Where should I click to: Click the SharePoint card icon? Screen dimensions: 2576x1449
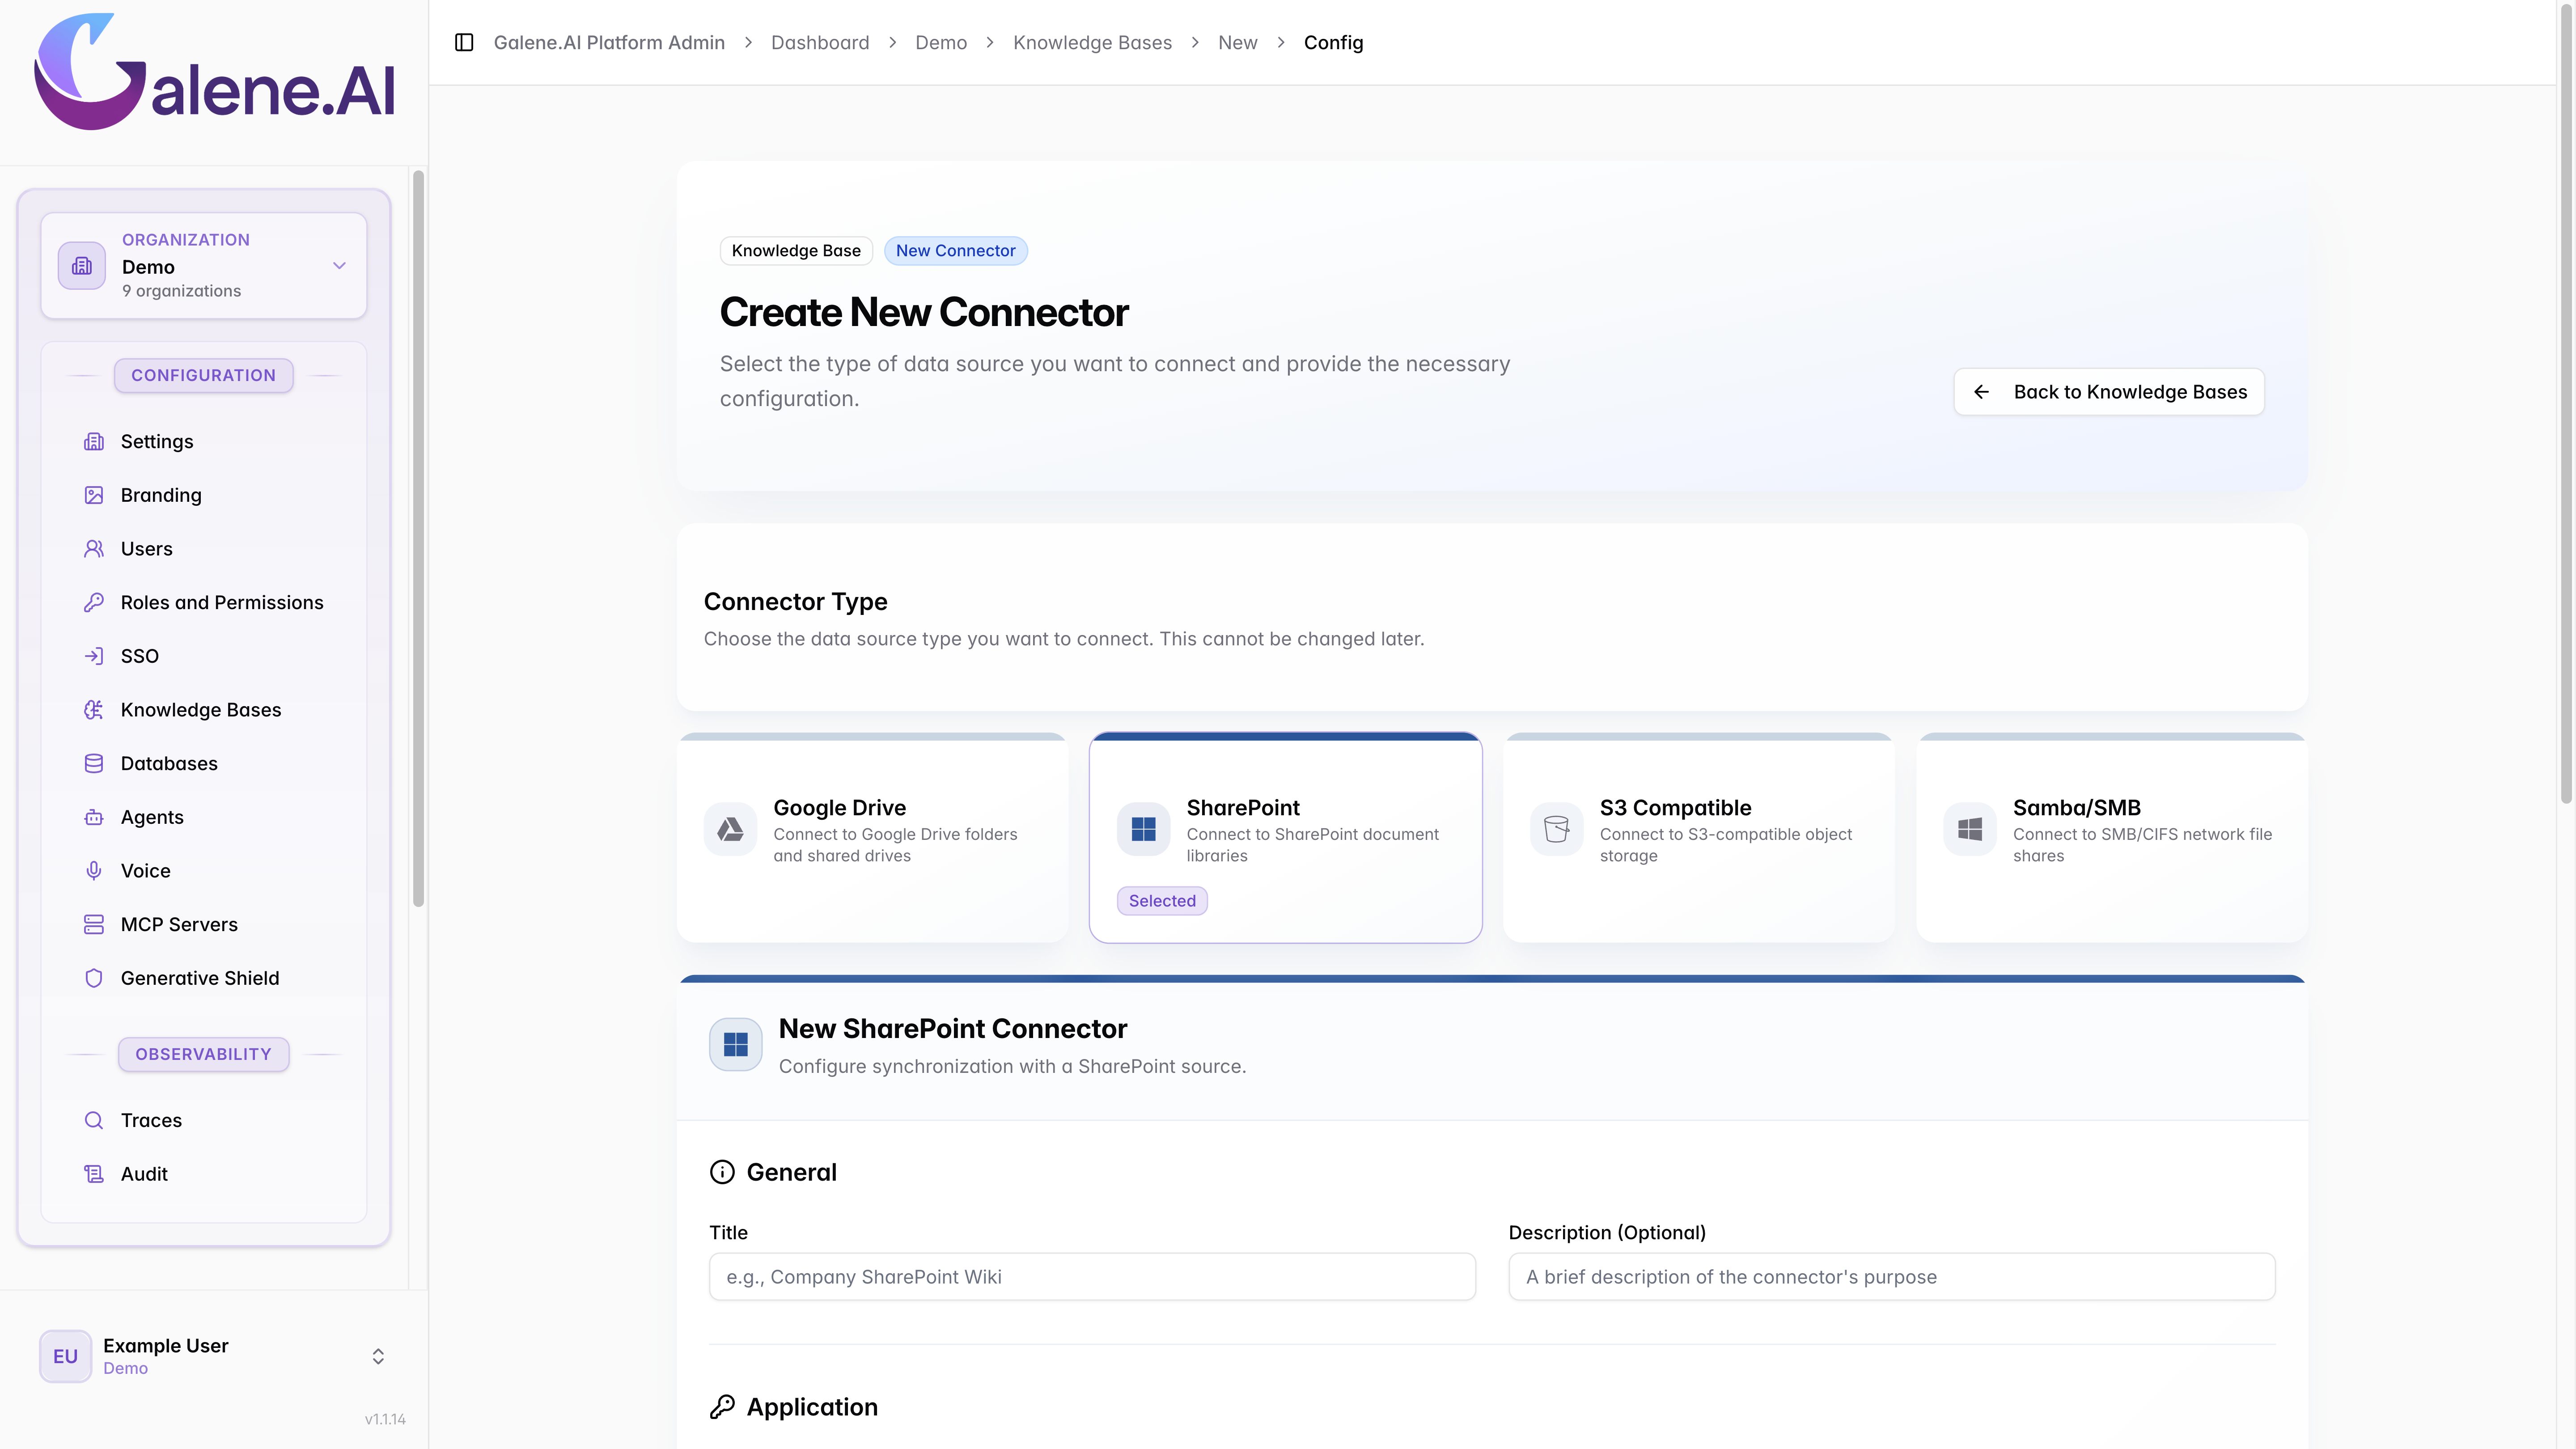click(1144, 829)
